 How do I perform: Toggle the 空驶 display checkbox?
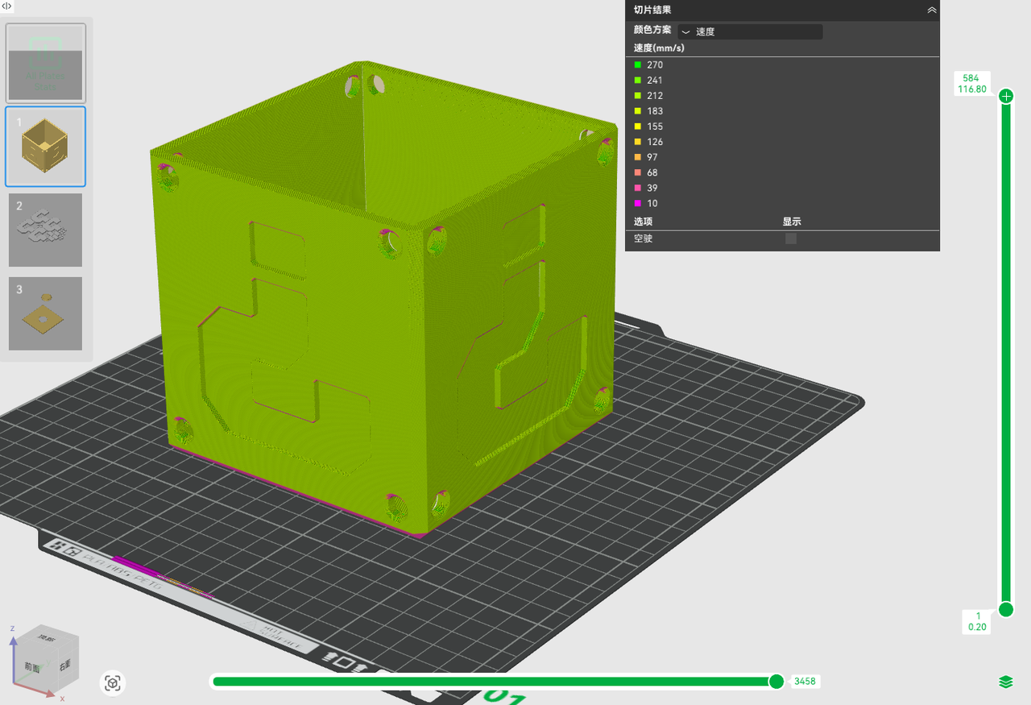[x=791, y=238]
